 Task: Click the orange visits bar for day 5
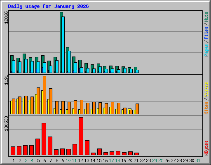[38, 101]
